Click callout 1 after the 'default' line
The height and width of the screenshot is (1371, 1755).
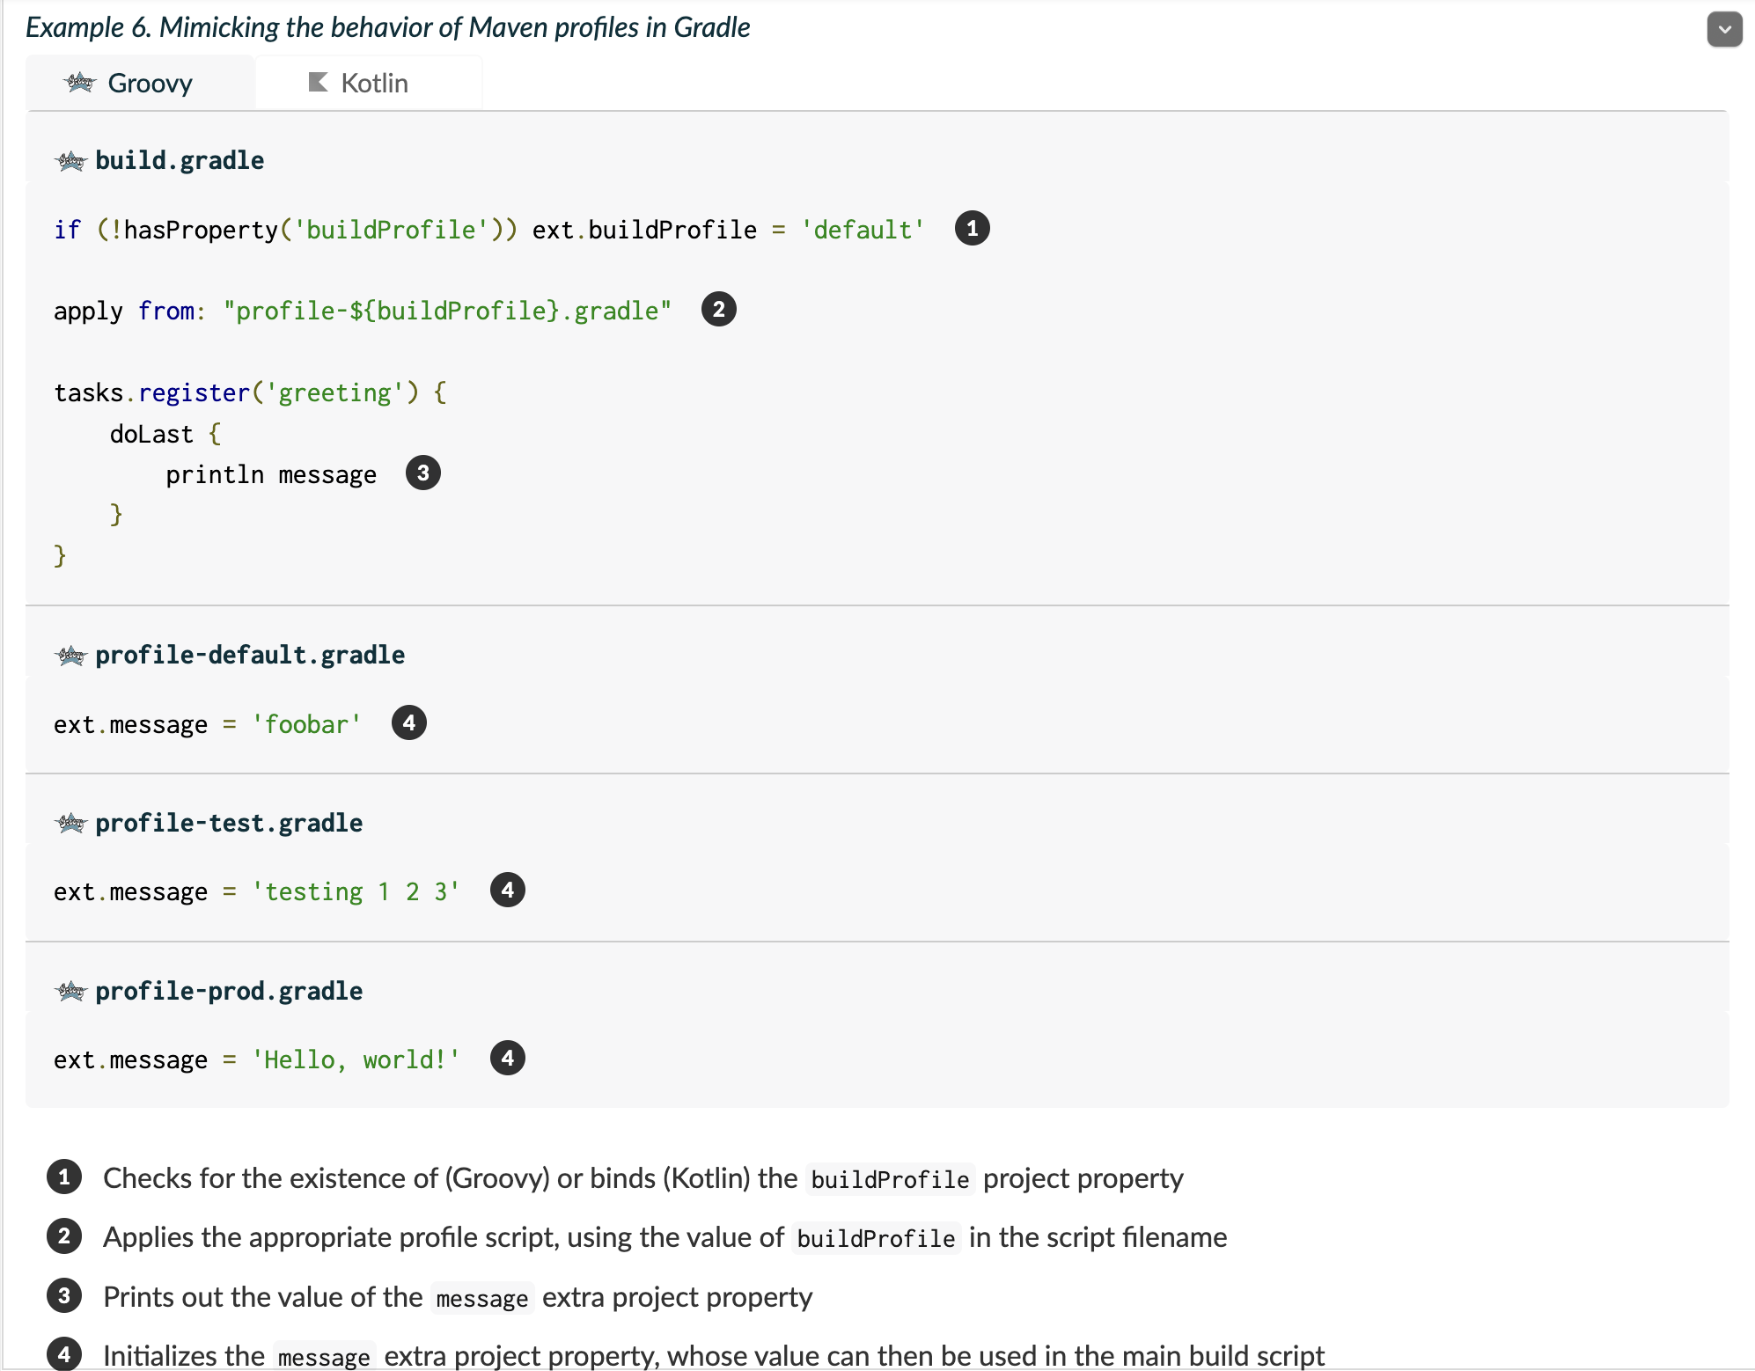972,229
